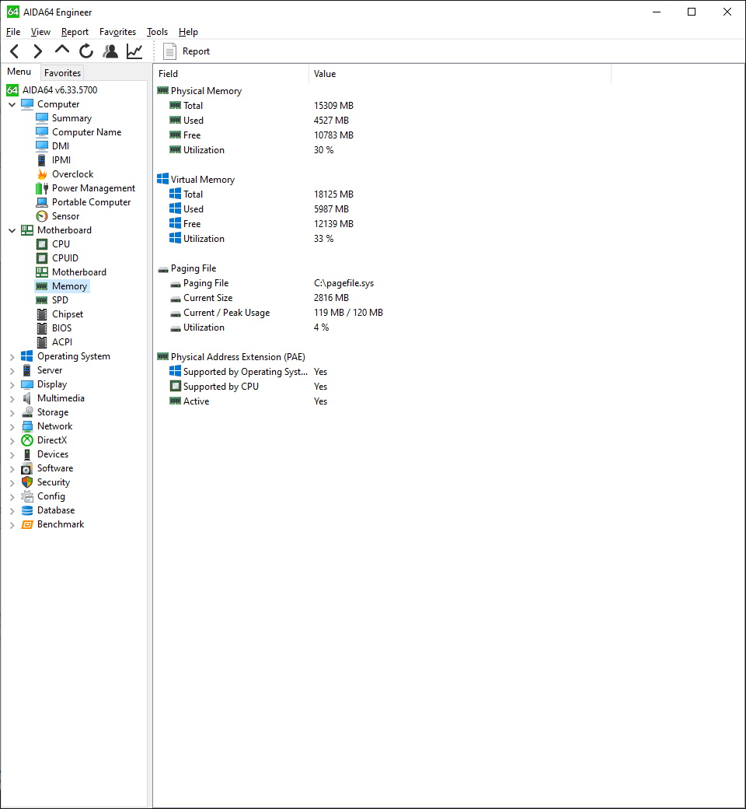Select the Devices tree item

53,454
